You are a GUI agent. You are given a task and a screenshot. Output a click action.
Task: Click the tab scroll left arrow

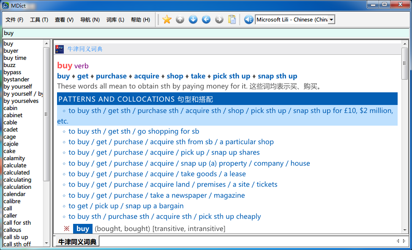tap(398, 241)
